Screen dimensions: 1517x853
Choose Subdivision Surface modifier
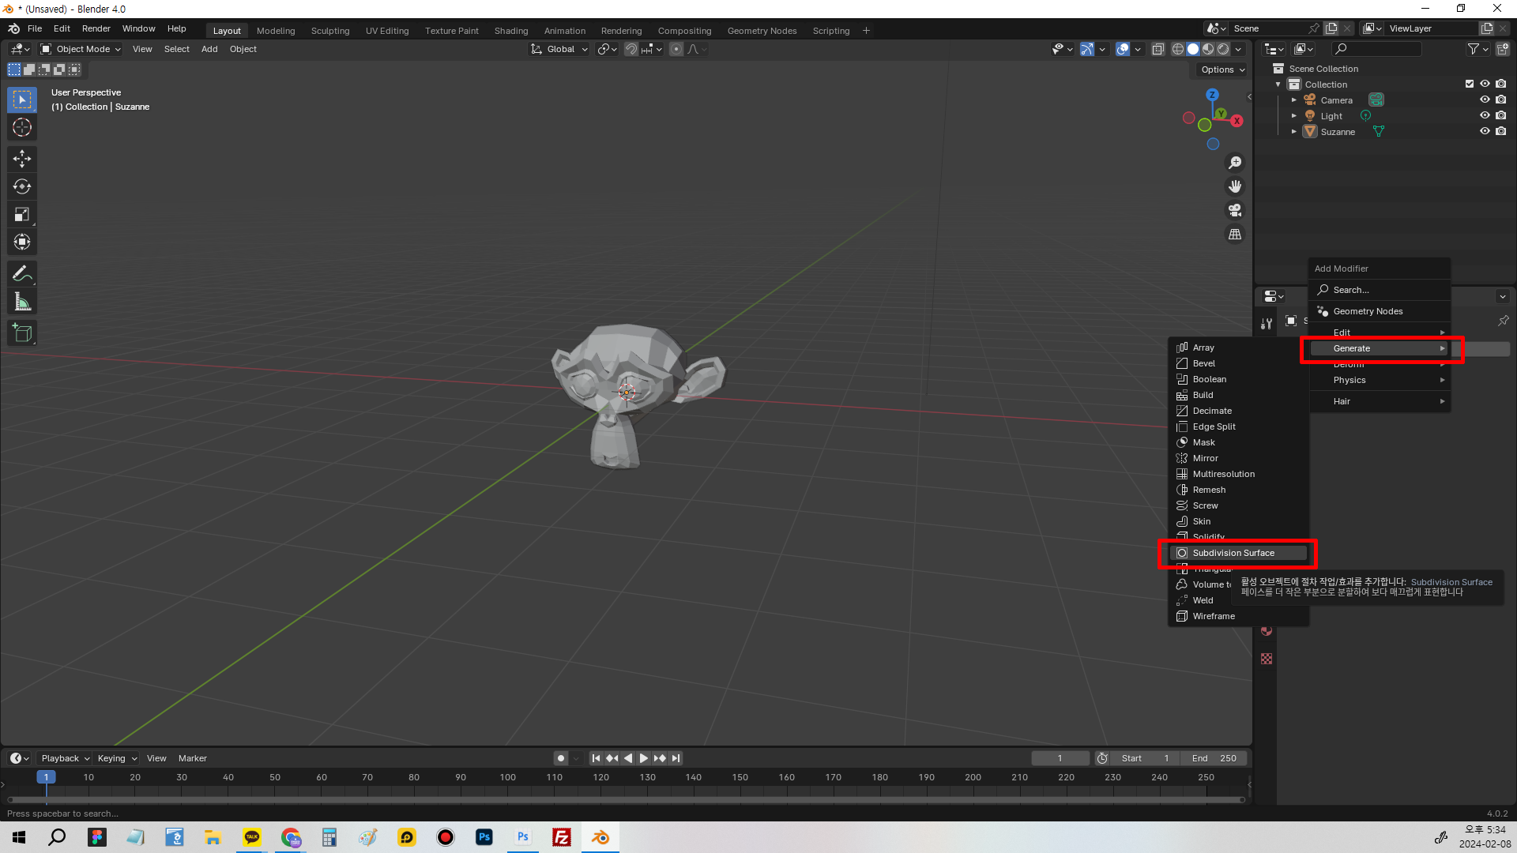1238,553
